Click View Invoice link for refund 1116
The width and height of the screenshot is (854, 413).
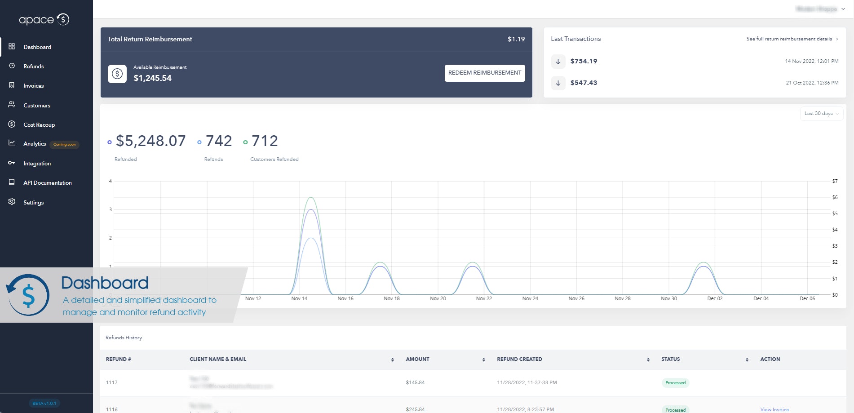click(774, 409)
